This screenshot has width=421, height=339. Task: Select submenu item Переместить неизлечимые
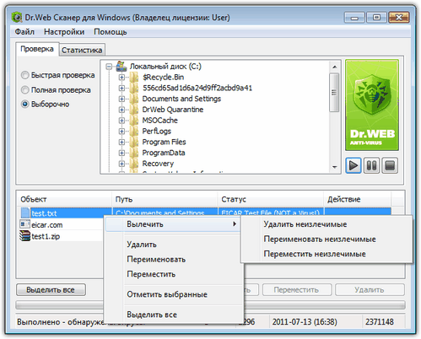[327, 254]
